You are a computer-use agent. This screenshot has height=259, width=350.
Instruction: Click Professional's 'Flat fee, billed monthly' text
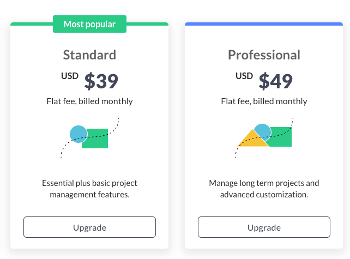pos(264,101)
